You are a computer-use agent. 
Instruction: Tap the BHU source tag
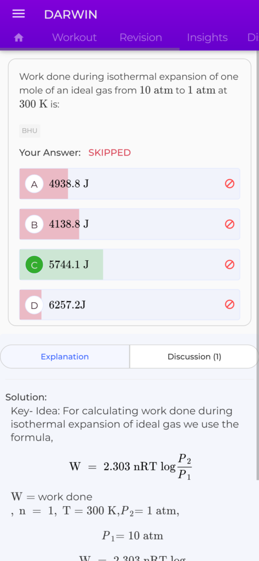(x=30, y=131)
